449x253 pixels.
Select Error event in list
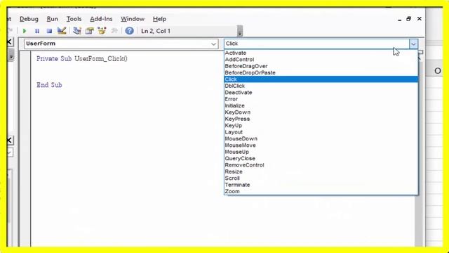click(321, 99)
